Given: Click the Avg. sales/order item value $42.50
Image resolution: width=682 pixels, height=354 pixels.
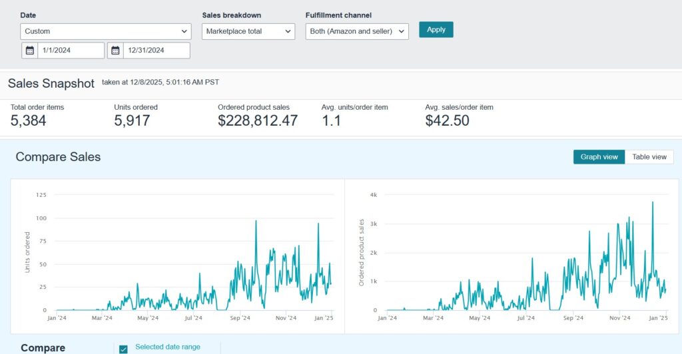Looking at the screenshot, I should point(447,120).
